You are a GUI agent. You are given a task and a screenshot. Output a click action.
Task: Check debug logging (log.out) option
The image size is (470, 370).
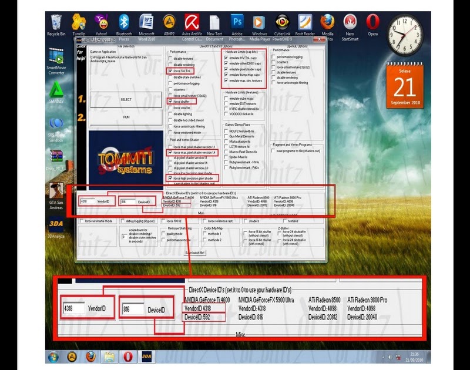[122, 221]
